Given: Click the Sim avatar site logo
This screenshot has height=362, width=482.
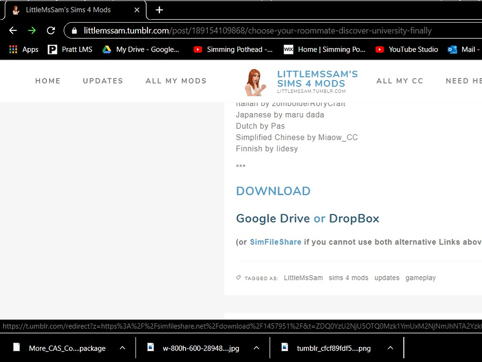Looking at the screenshot, I should tap(255, 82).
